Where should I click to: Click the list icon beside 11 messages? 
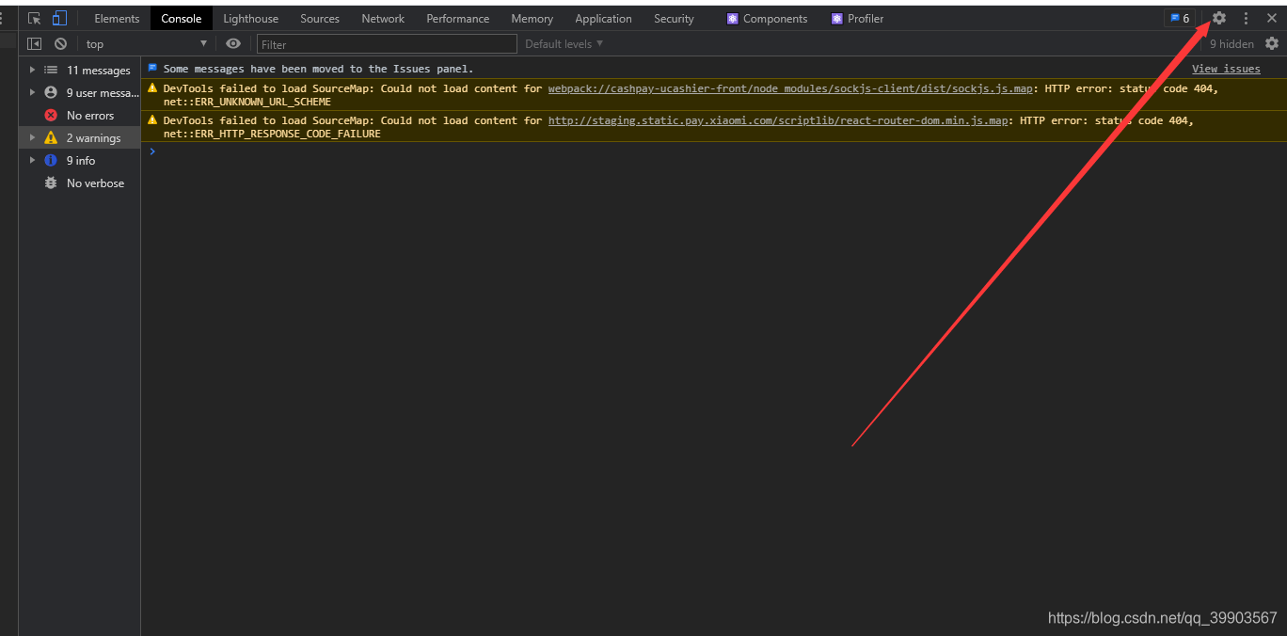pyautogui.click(x=51, y=70)
